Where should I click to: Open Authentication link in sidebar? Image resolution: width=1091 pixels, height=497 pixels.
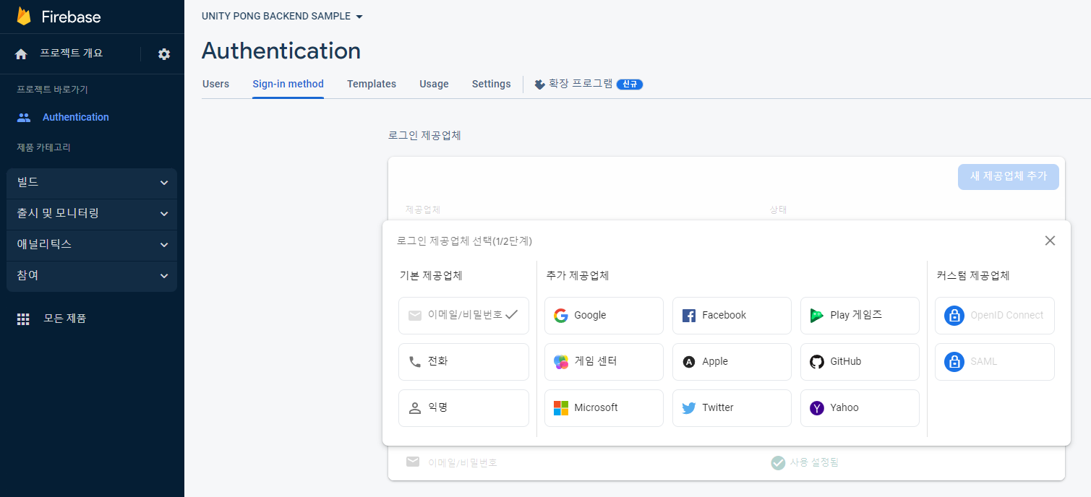(76, 117)
